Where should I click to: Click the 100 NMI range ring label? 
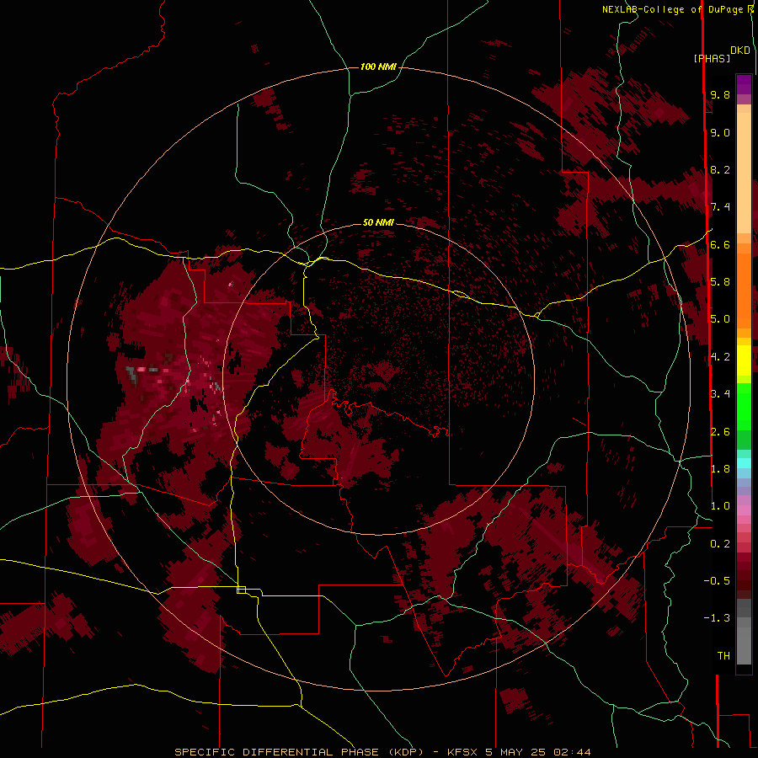click(378, 67)
